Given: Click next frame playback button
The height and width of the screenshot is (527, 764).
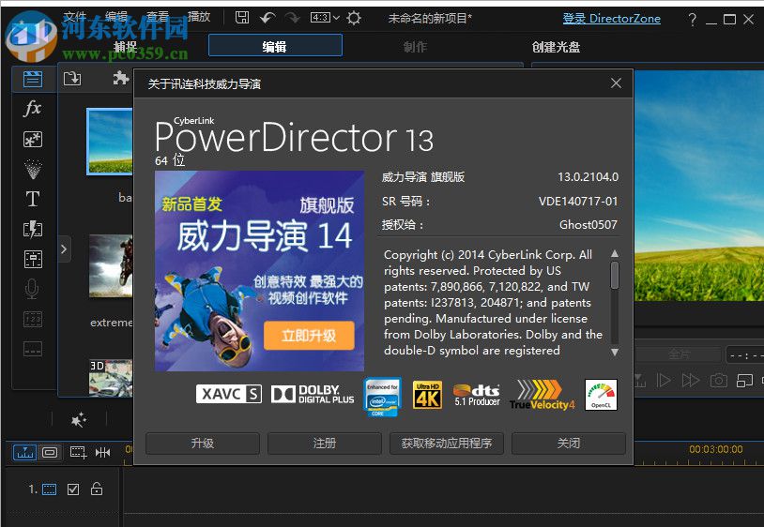Looking at the screenshot, I should coord(664,380).
